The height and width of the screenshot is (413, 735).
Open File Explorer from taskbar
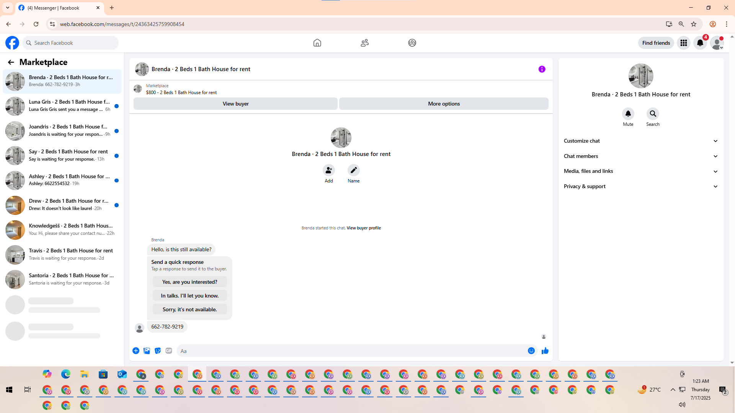tap(85, 374)
